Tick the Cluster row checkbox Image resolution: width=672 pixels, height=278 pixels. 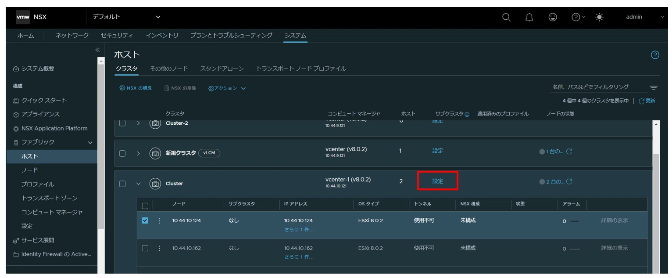click(x=122, y=184)
